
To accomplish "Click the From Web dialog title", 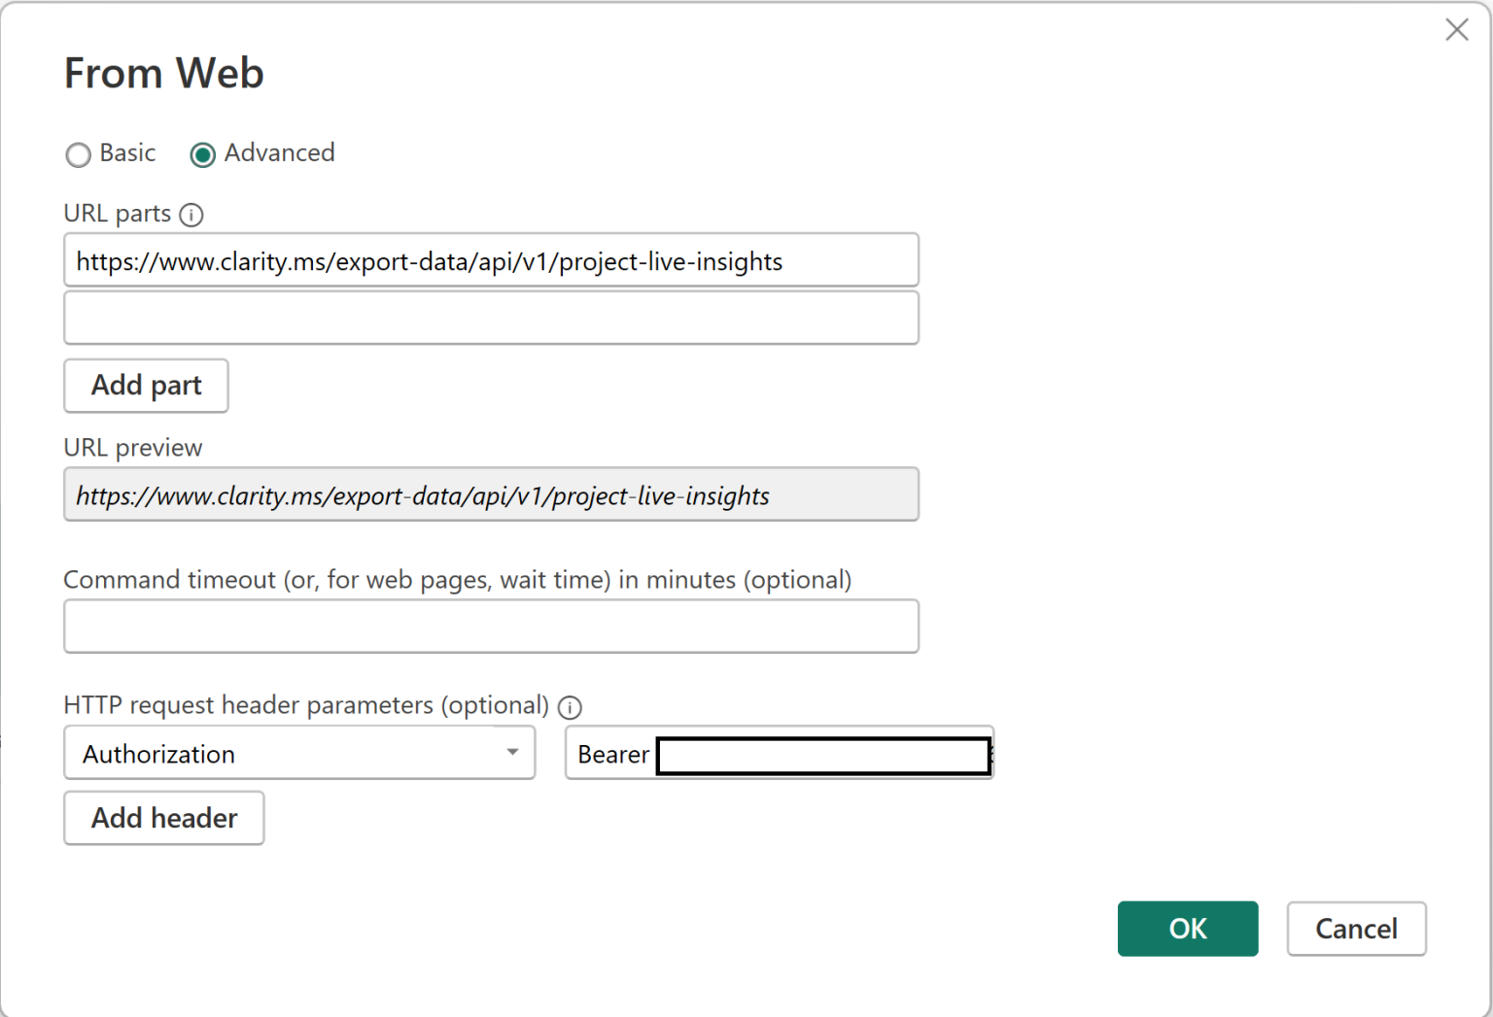I will coord(163,73).
